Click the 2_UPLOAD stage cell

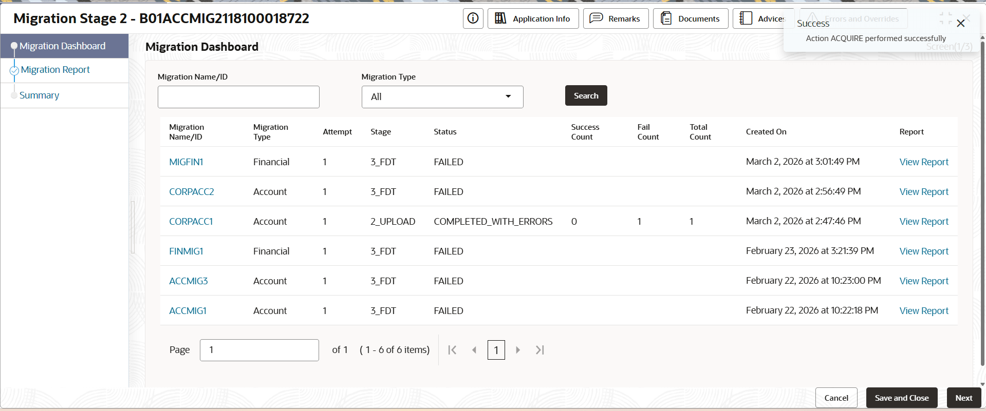click(x=393, y=222)
